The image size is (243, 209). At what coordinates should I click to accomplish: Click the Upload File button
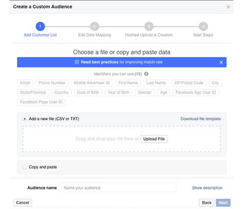(154, 139)
